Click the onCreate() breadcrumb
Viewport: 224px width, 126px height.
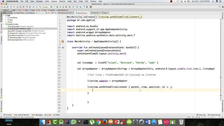90,17
